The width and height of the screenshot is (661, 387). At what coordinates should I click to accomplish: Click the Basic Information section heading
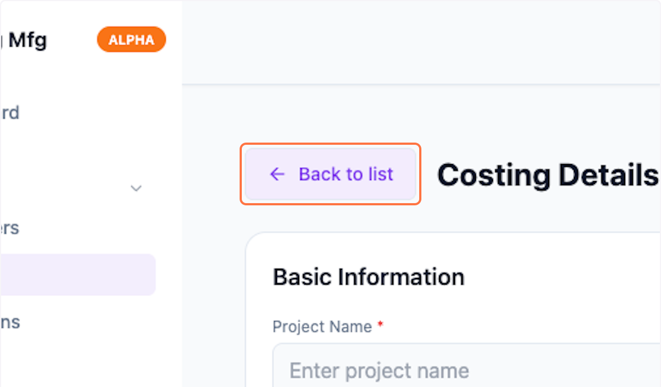[x=369, y=277]
